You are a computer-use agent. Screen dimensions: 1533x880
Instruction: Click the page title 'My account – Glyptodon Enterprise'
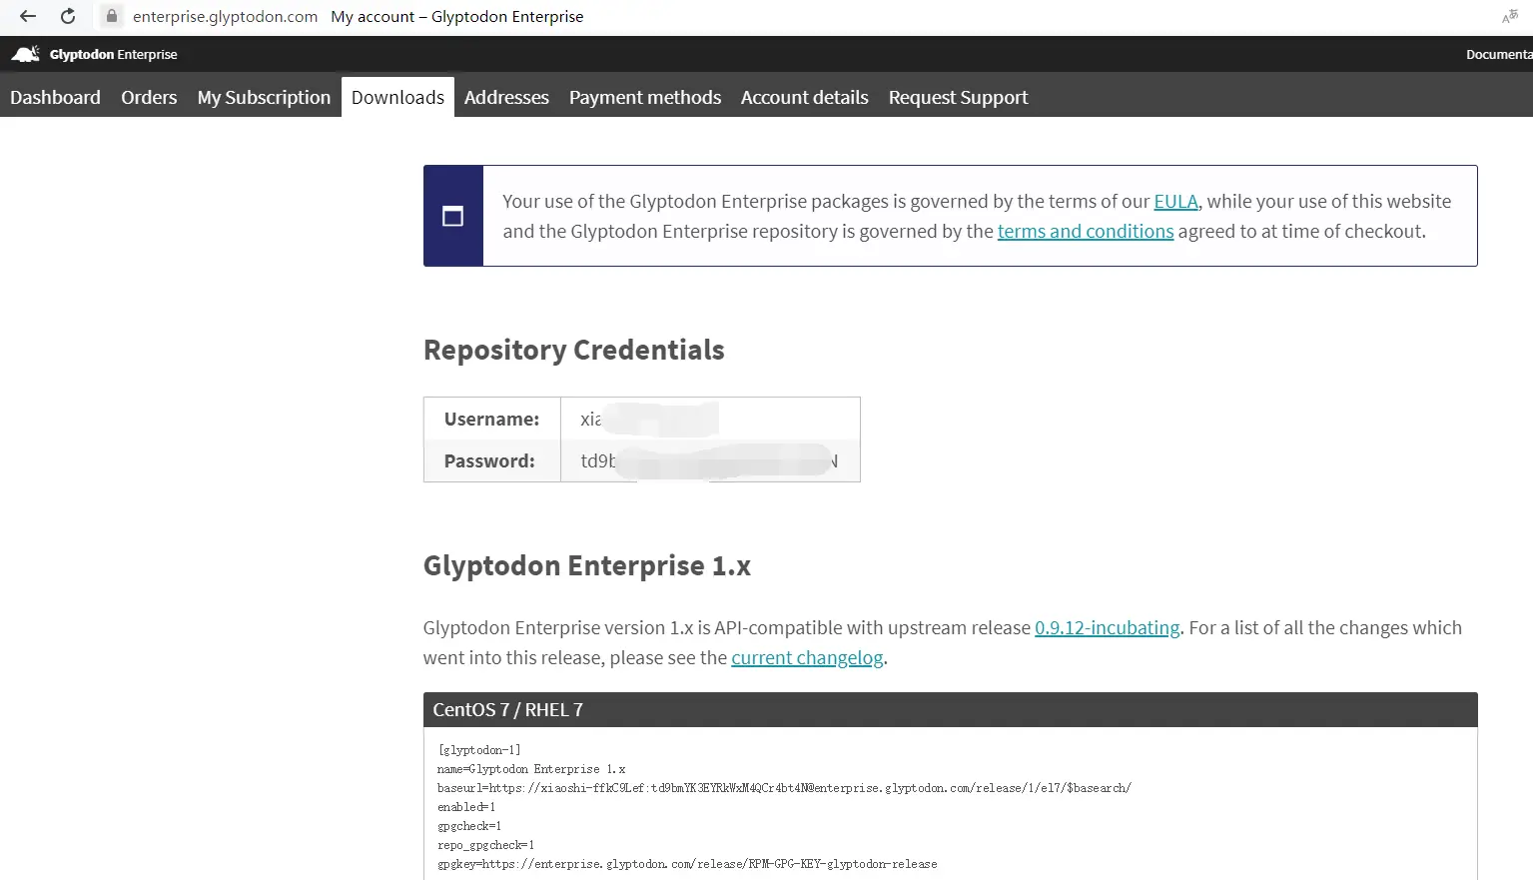[457, 16]
